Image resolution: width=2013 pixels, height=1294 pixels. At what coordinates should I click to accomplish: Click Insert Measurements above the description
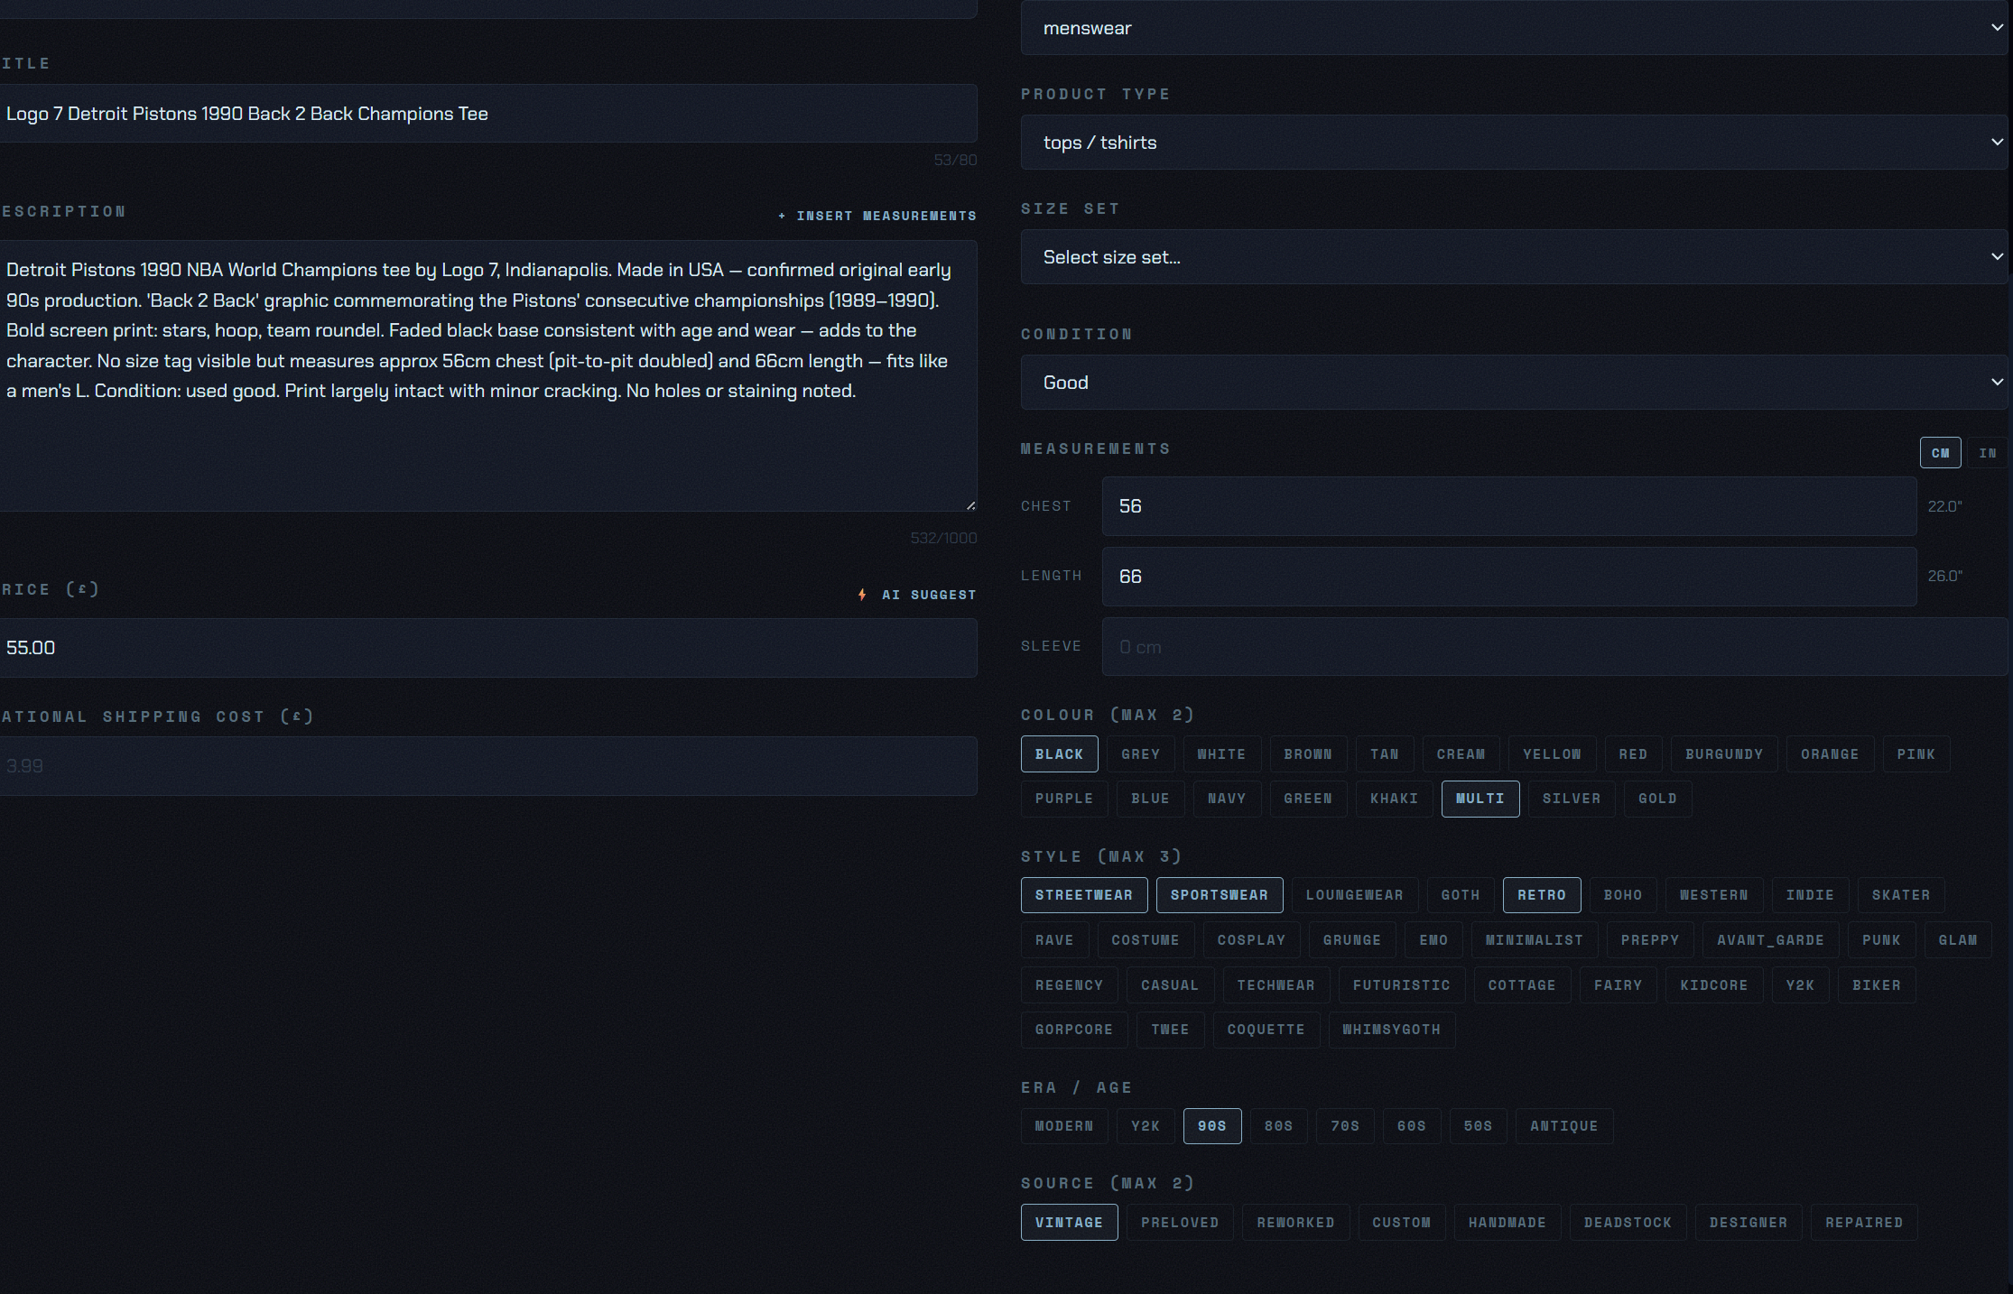877,216
